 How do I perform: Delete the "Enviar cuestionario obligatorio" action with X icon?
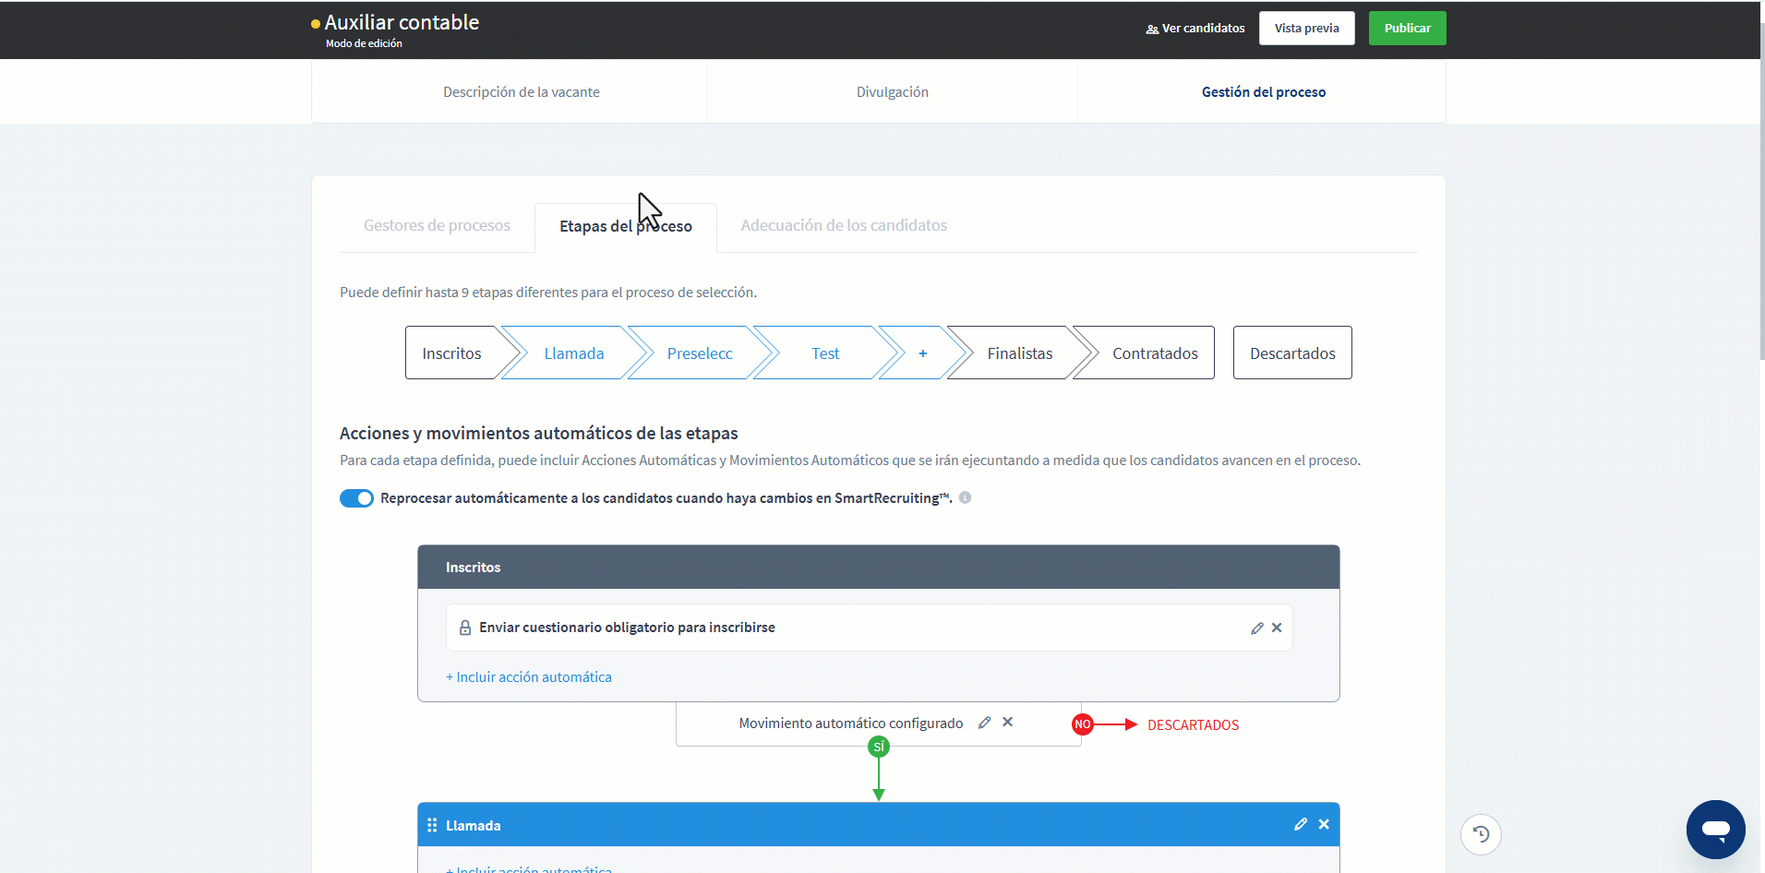pos(1278,628)
